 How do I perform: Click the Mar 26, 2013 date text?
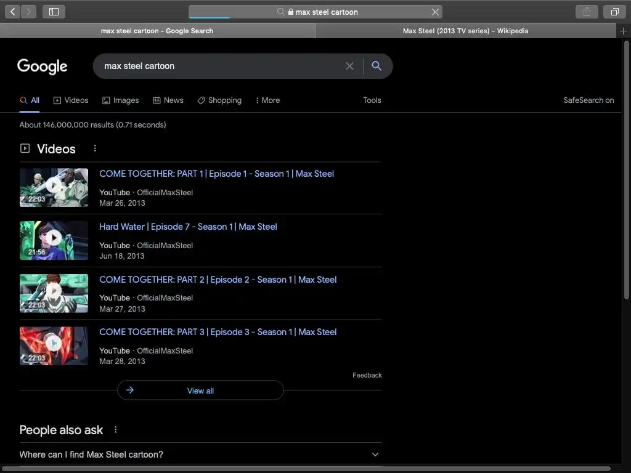[x=122, y=203]
